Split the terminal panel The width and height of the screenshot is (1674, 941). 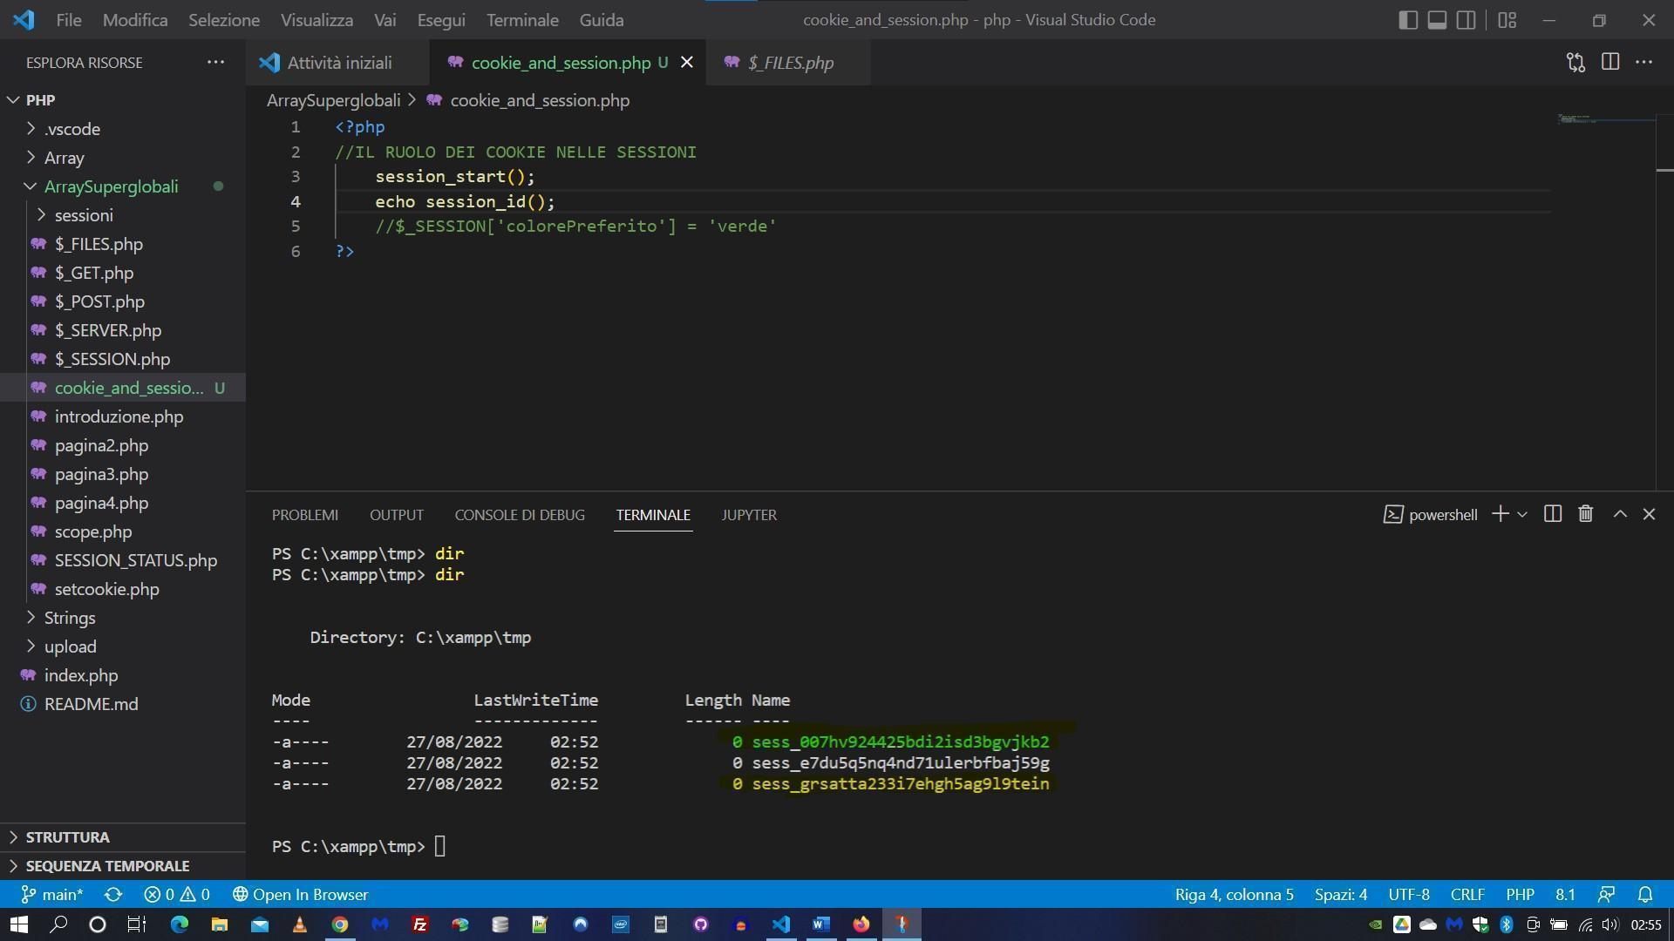coord(1553,514)
